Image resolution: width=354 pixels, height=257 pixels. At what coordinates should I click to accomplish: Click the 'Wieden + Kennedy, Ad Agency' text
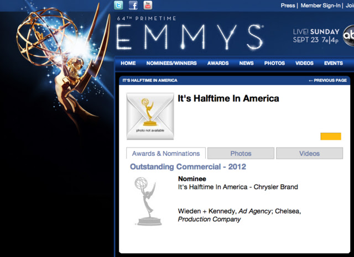pos(225,211)
